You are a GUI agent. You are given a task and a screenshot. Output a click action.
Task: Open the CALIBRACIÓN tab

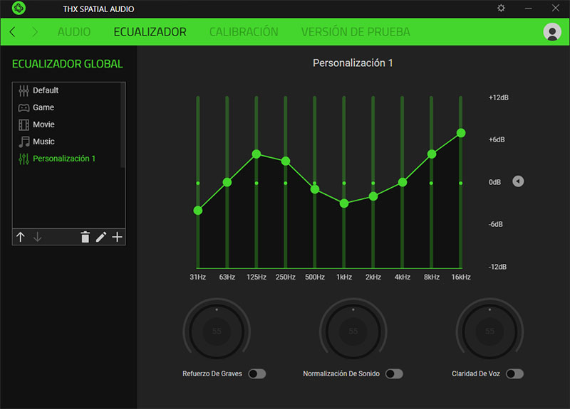pos(244,32)
